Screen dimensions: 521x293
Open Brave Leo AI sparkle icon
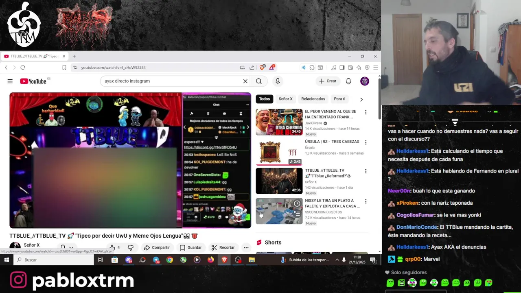coord(359,68)
